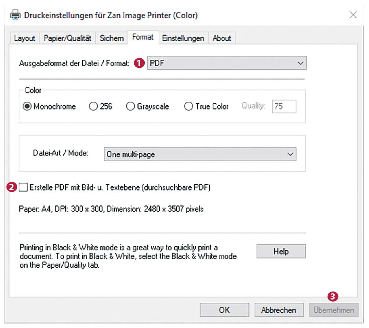The width and height of the screenshot is (369, 328).
Task: Click the printer icon in the title bar
Action: coord(15,15)
